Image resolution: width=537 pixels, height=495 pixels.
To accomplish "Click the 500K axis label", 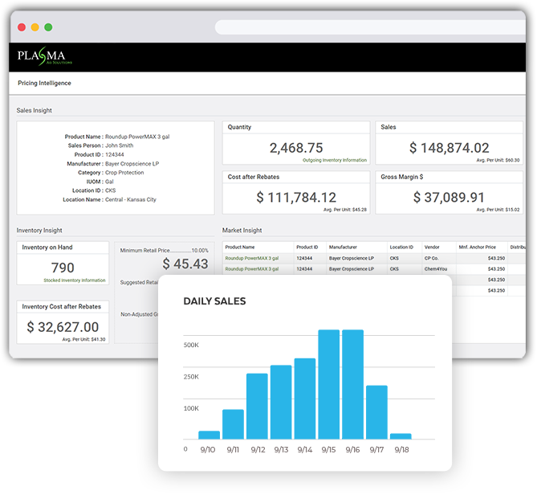I will click(191, 346).
